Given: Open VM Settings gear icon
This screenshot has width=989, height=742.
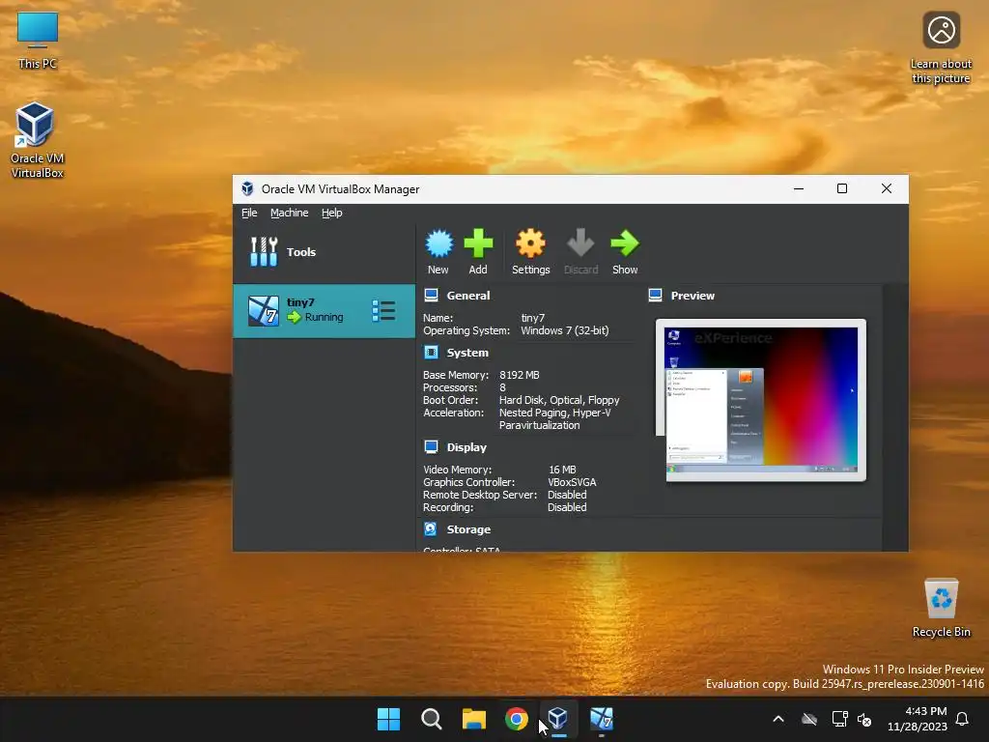Looking at the screenshot, I should 530,243.
